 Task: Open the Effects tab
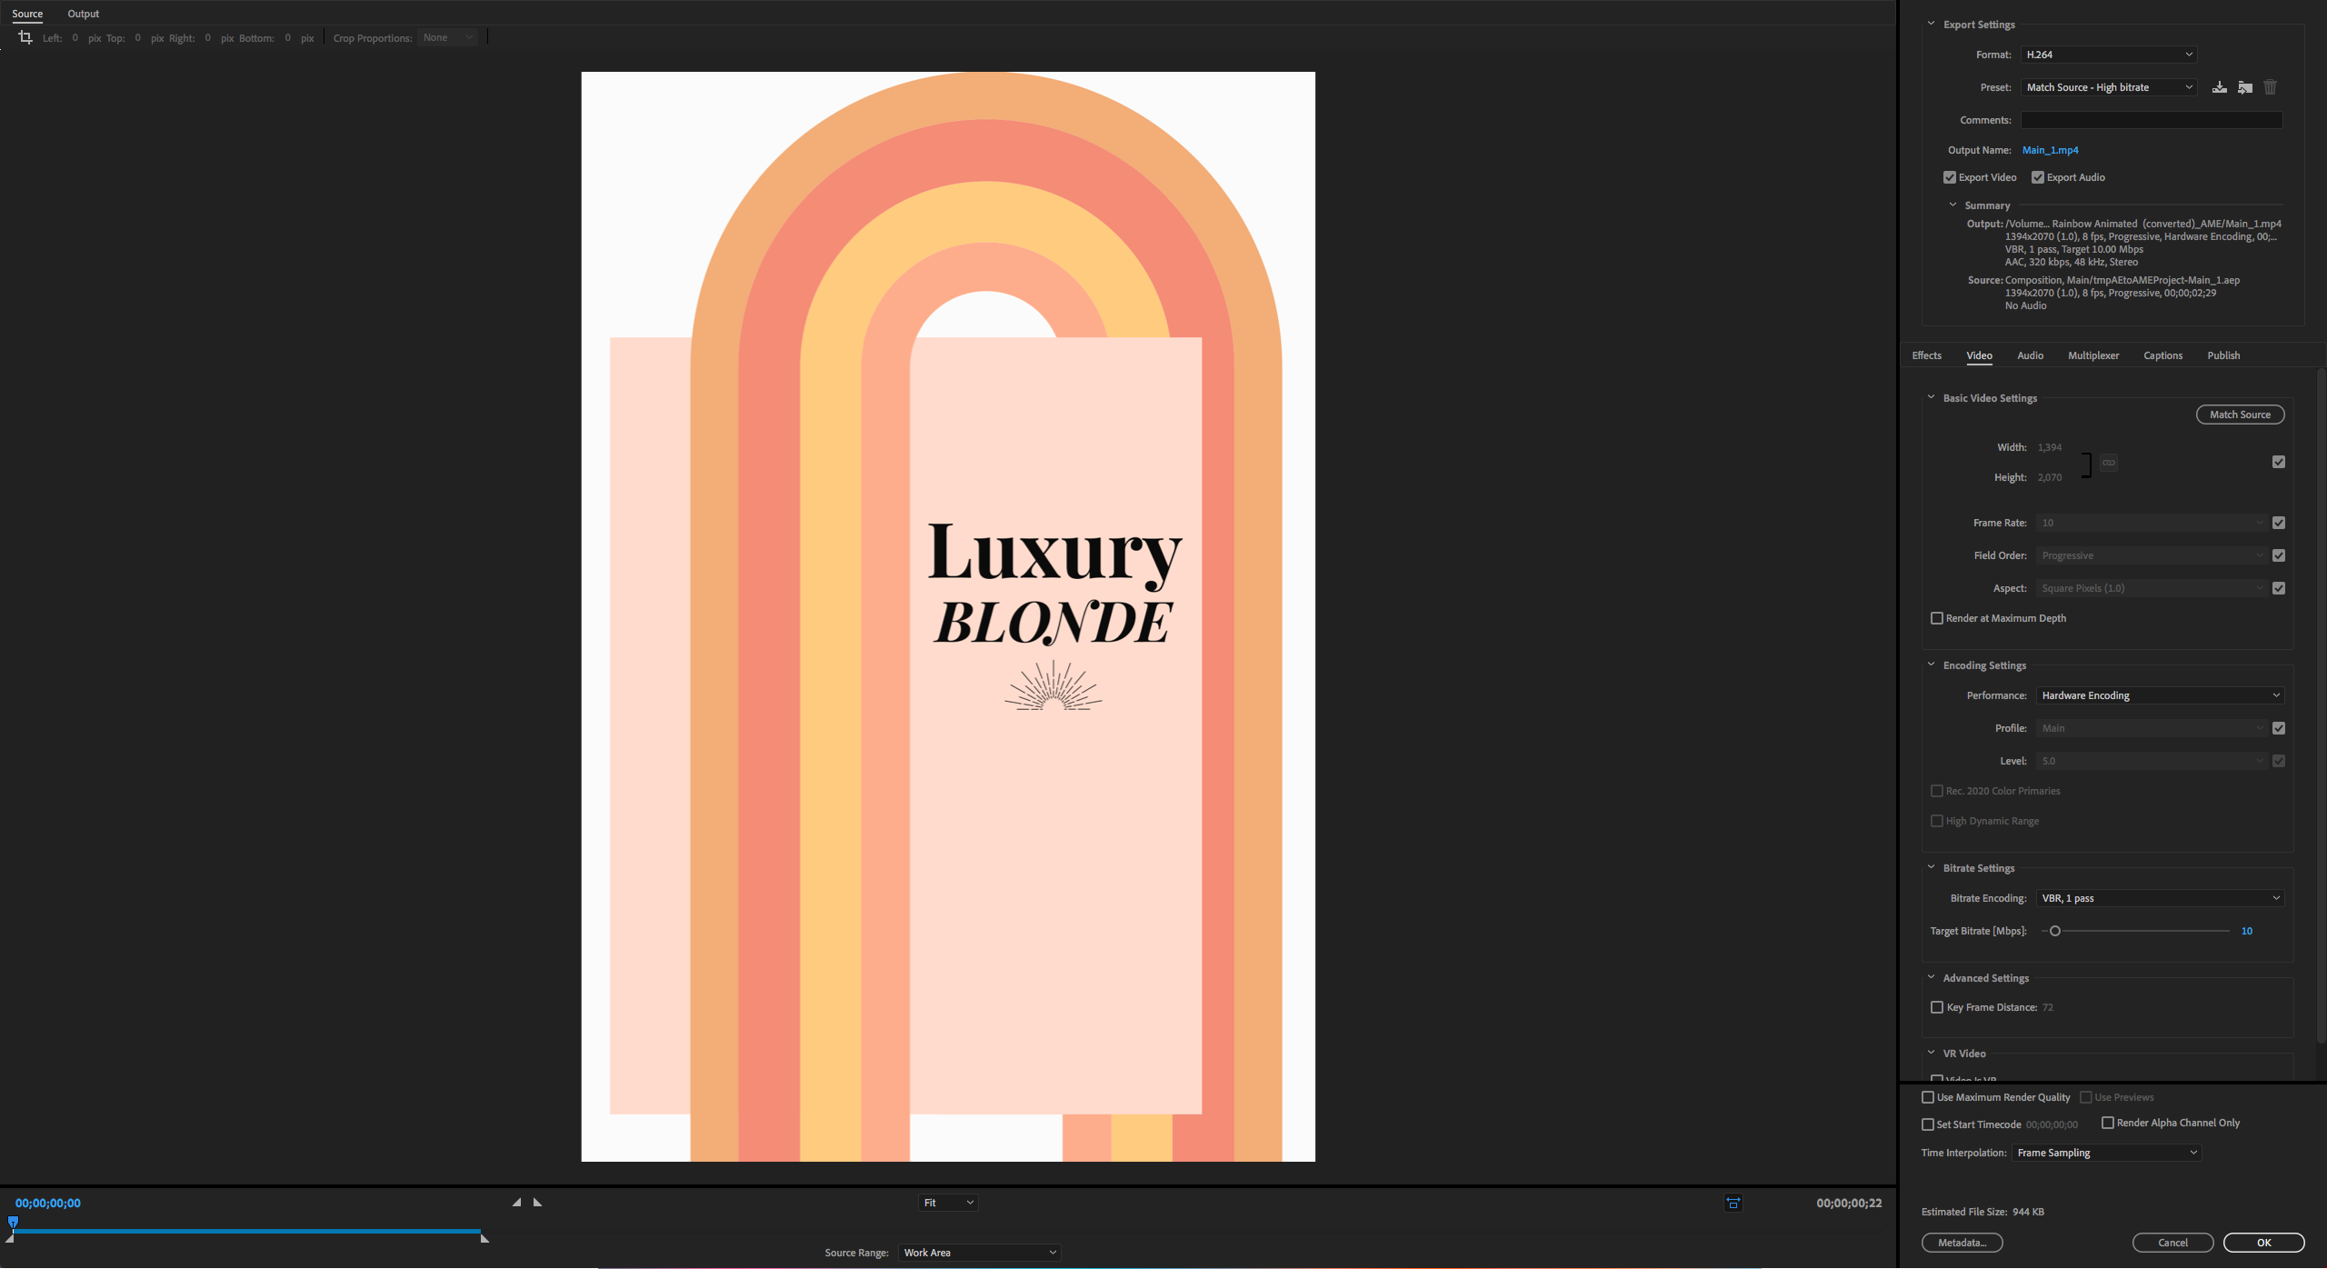1926,355
